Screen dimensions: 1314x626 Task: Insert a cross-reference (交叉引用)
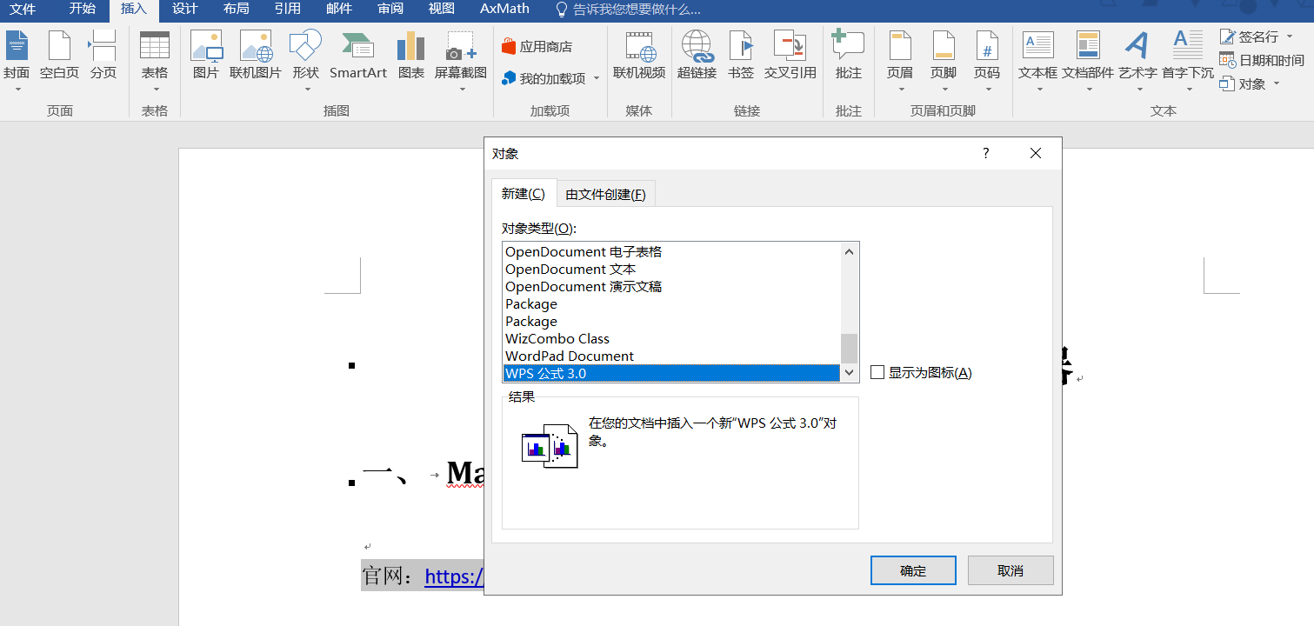(790, 56)
